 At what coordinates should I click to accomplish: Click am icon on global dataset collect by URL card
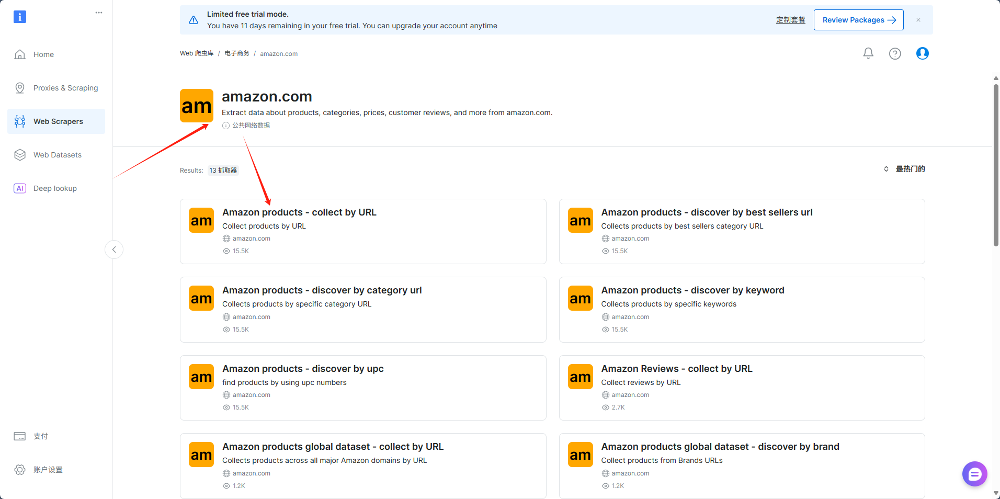coord(201,455)
